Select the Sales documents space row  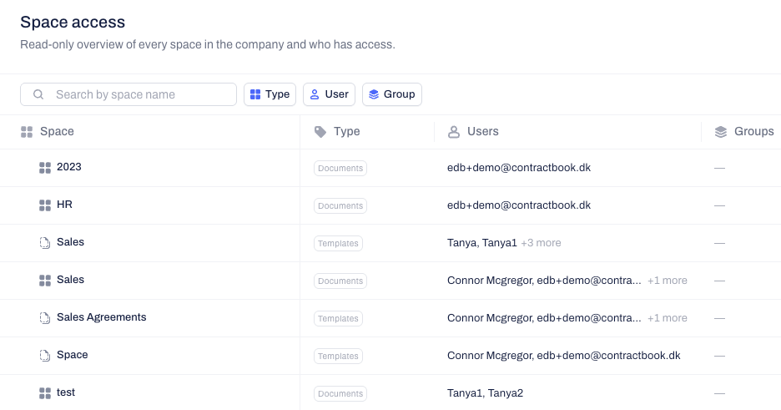[390, 281]
